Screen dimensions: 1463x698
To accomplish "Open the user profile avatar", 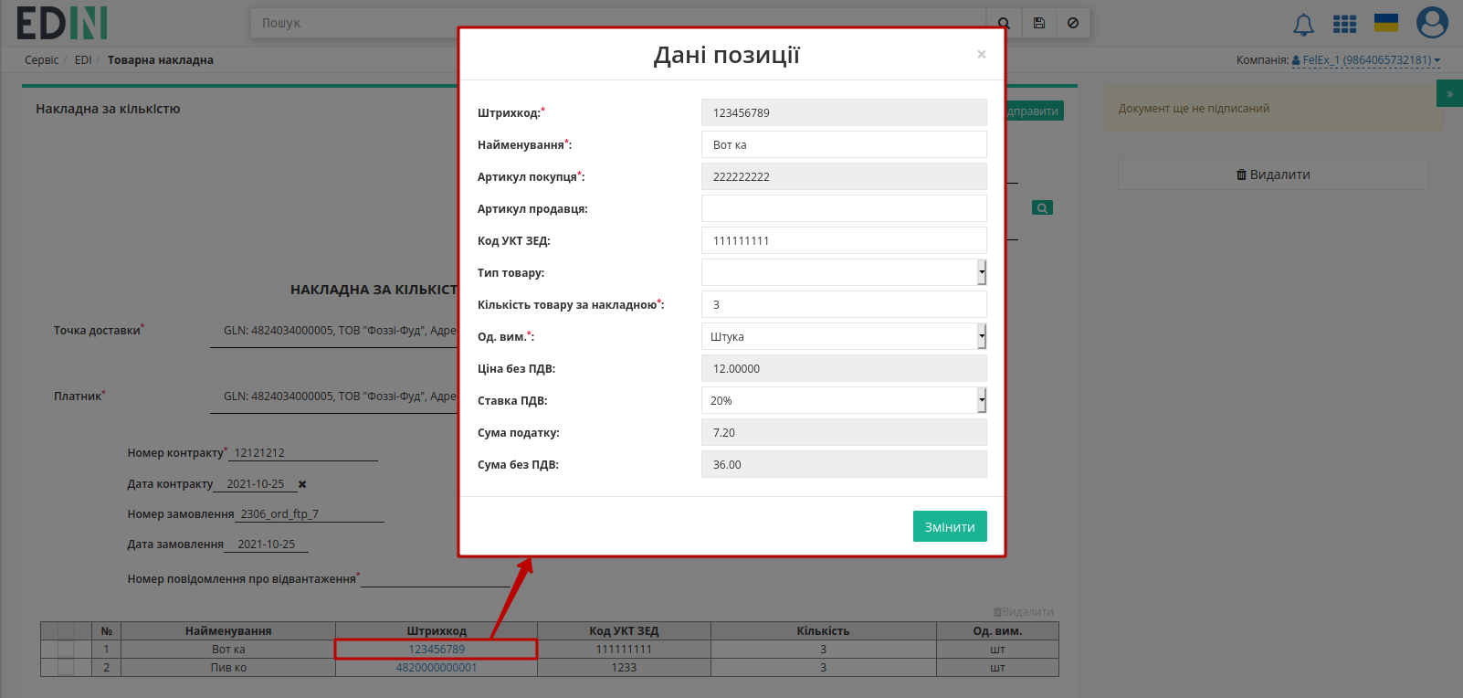I will click(1432, 23).
